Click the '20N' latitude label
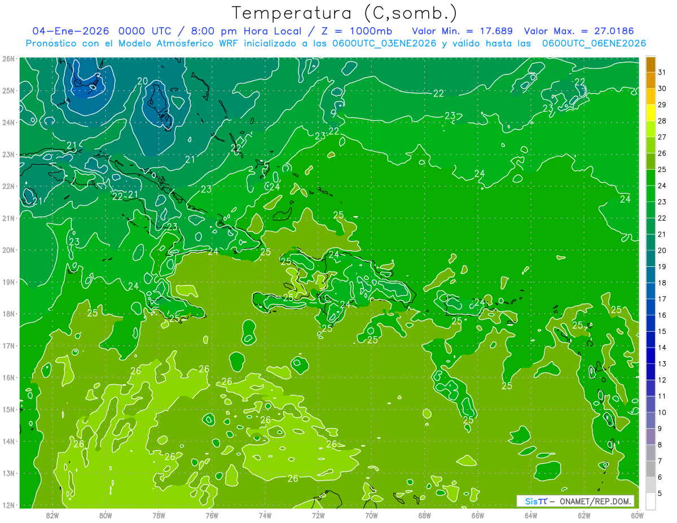Viewport: 677px width, 523px height. (8, 249)
